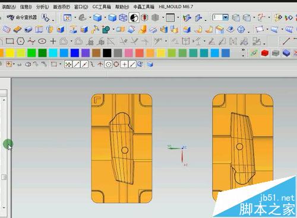The width and height of the screenshot is (297, 218).
Task: Click the dark blue block icon
Action: pyautogui.click(x=286, y=53)
